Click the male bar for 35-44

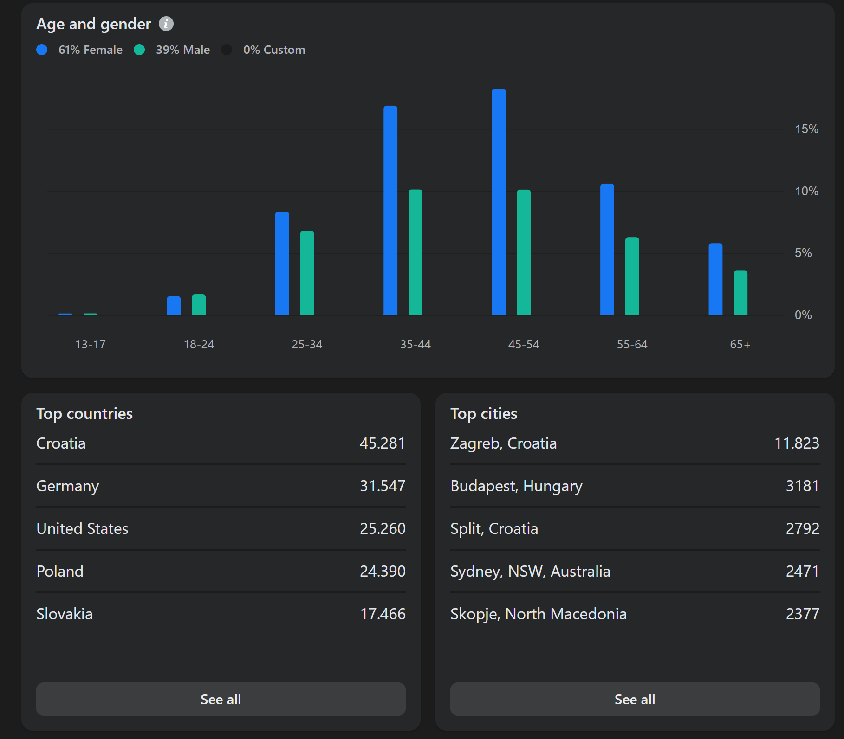click(x=415, y=252)
